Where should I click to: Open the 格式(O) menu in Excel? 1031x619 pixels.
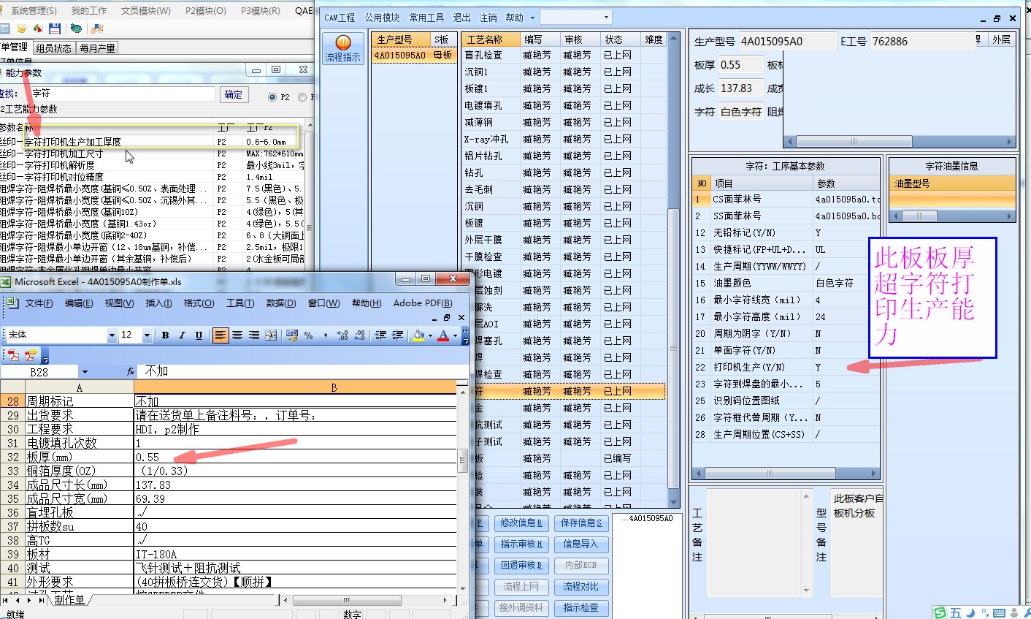(199, 303)
